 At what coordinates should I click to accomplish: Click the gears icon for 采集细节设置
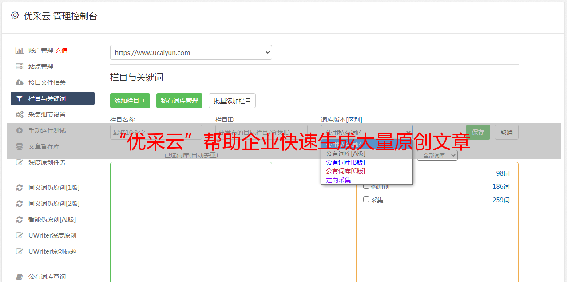point(20,114)
